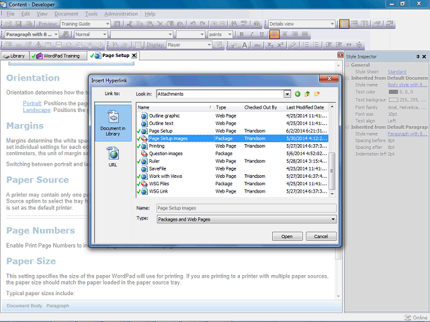Screen dimensions: 430x322
Task: Select URL link type
Action: [113, 156]
